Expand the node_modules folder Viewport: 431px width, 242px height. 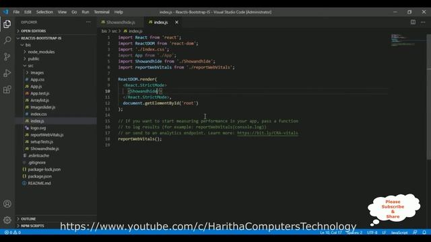[56, 52]
